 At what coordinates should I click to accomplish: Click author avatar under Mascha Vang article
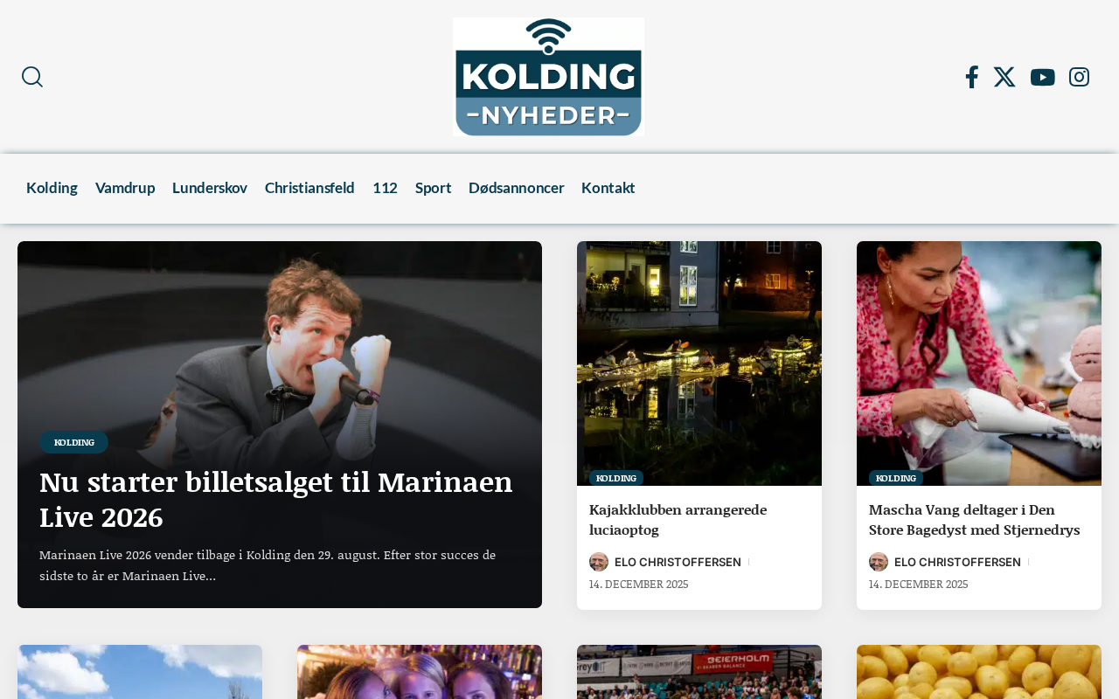click(879, 562)
